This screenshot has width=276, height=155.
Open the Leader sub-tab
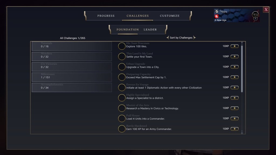click(150, 30)
